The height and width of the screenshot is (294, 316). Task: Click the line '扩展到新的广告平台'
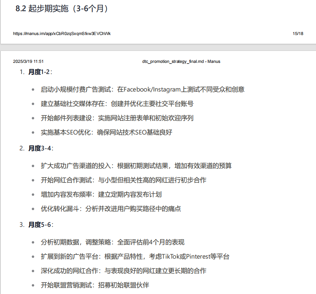(135, 257)
